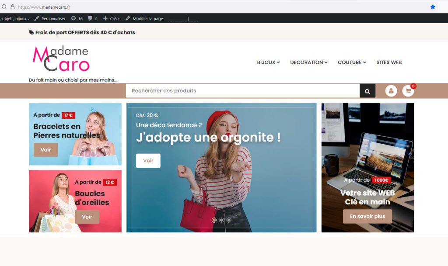Click the 20 € underlined price in slider
Screen dimensions: 448x266
152,115
